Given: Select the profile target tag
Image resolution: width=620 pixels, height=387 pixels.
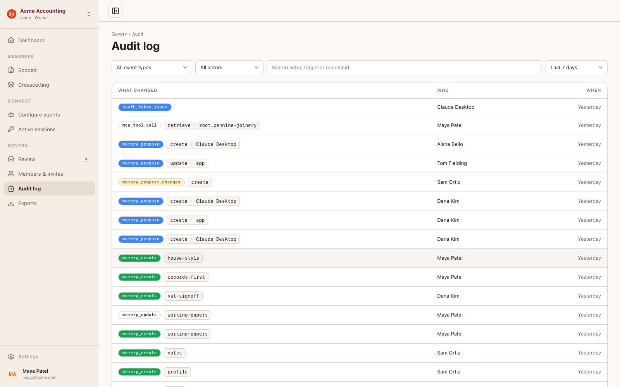Looking at the screenshot, I should (x=177, y=372).
